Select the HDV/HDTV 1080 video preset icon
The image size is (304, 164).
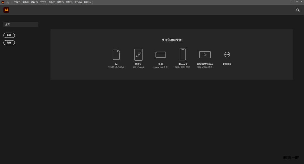[x=205, y=54]
